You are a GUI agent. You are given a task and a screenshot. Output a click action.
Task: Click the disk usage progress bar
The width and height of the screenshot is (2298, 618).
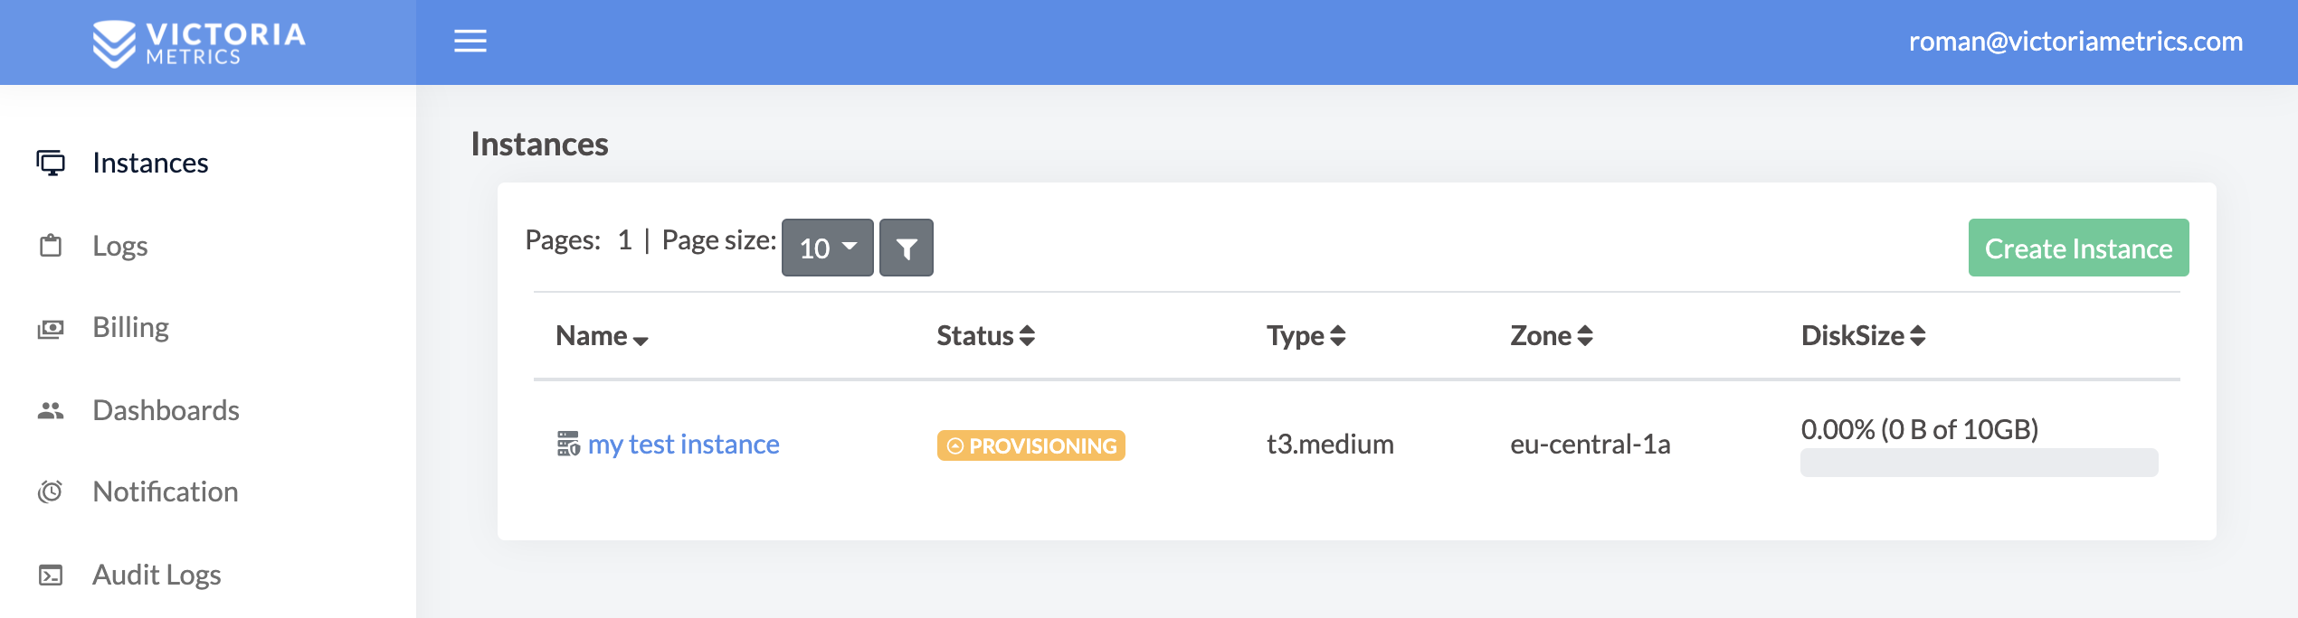tap(1979, 463)
